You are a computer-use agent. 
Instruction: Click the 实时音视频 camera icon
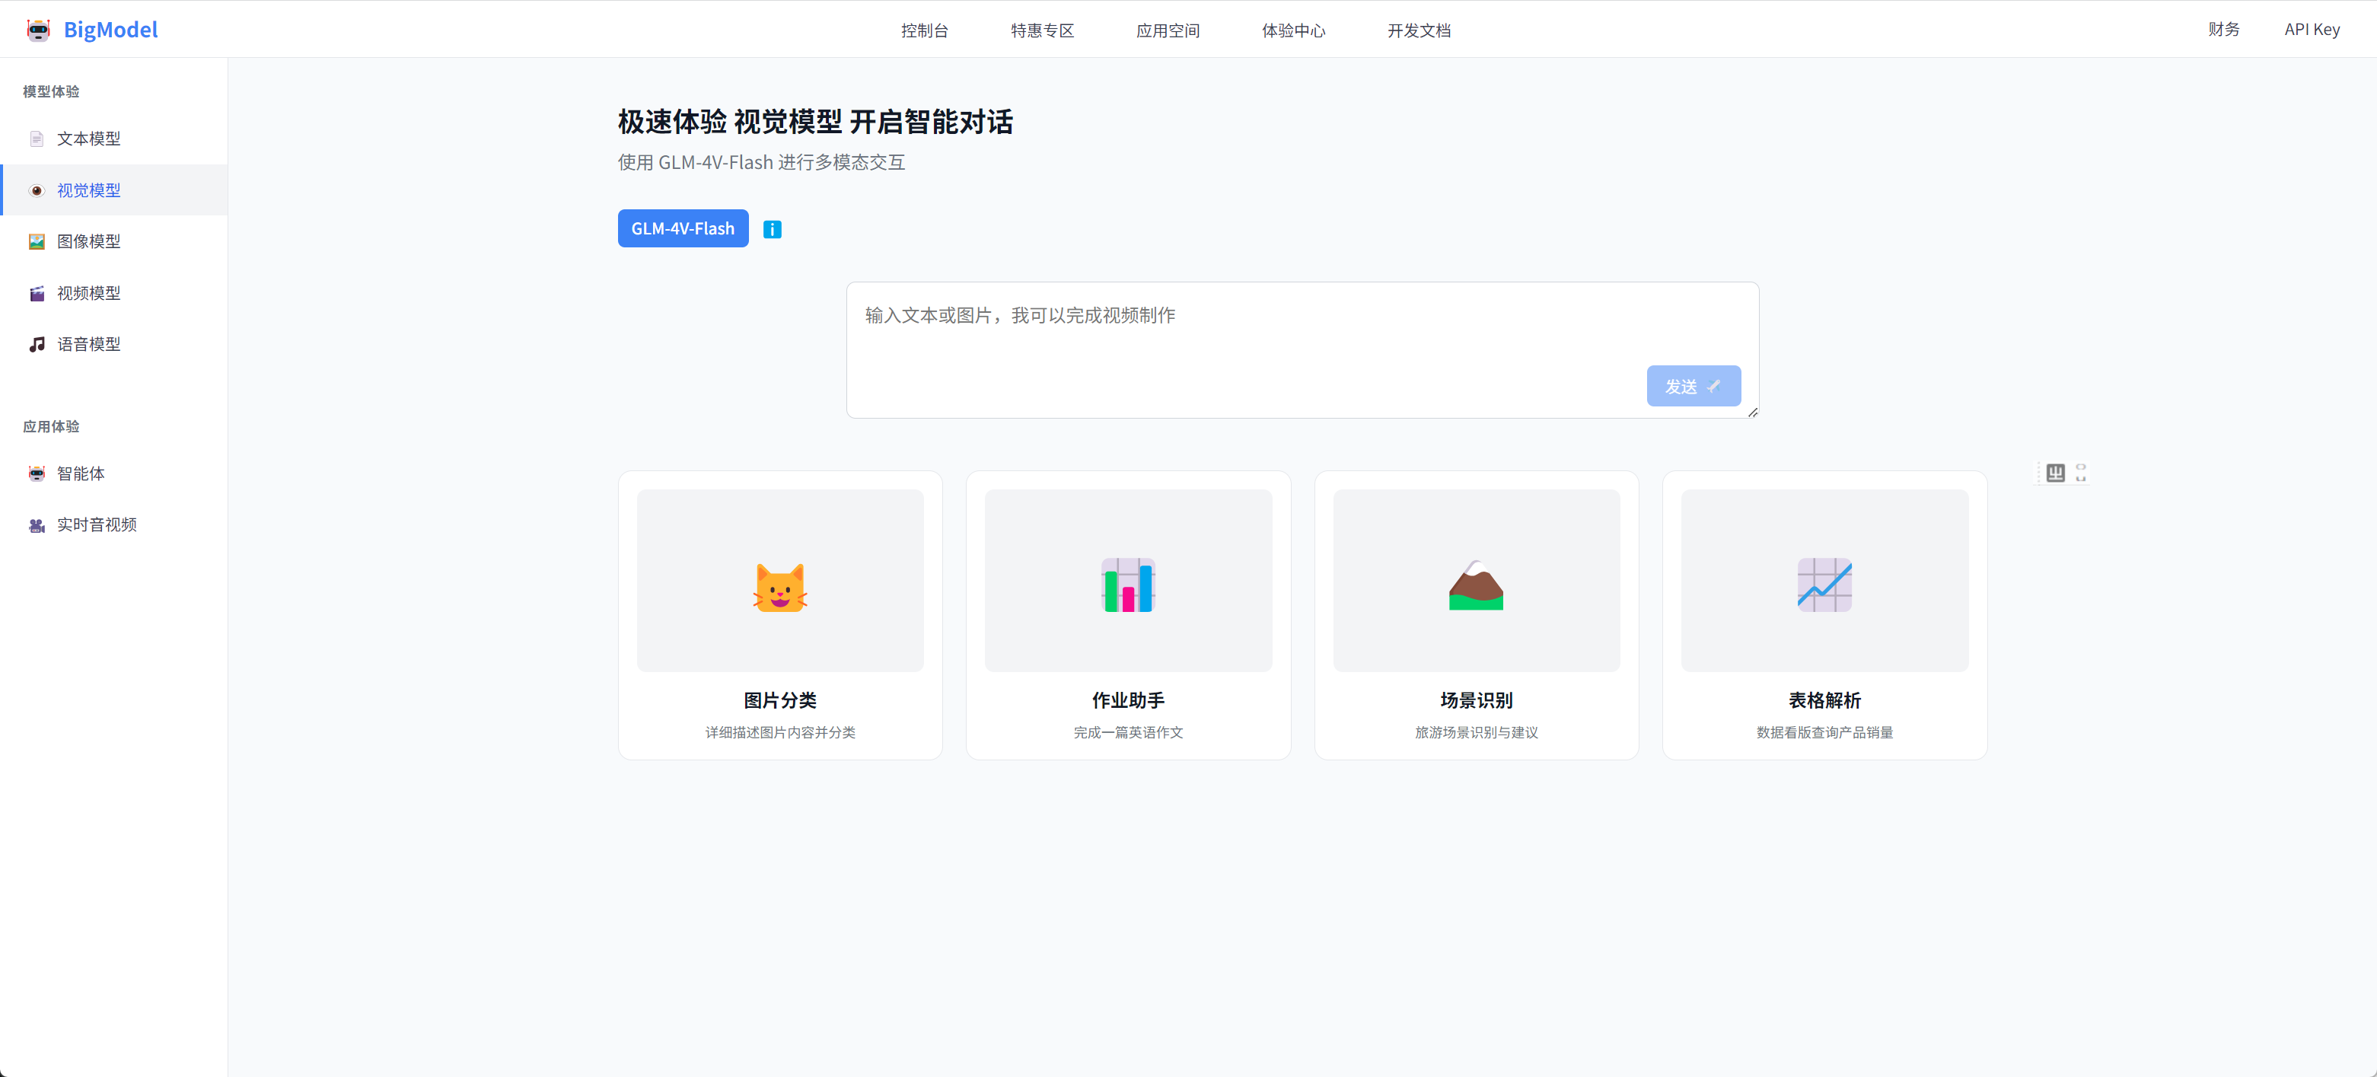[37, 525]
